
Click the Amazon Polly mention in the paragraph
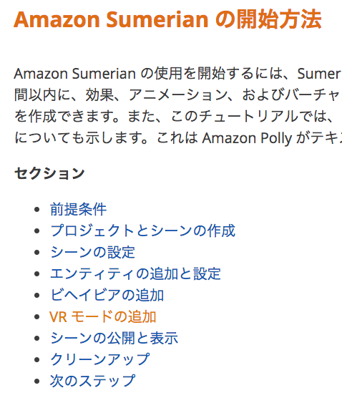point(248,138)
